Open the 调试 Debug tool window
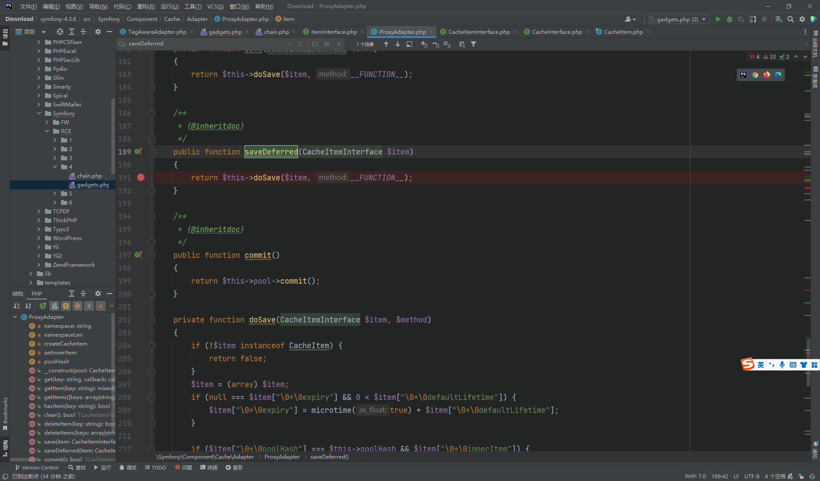Screen dimensions: 820x481 click(128, 468)
